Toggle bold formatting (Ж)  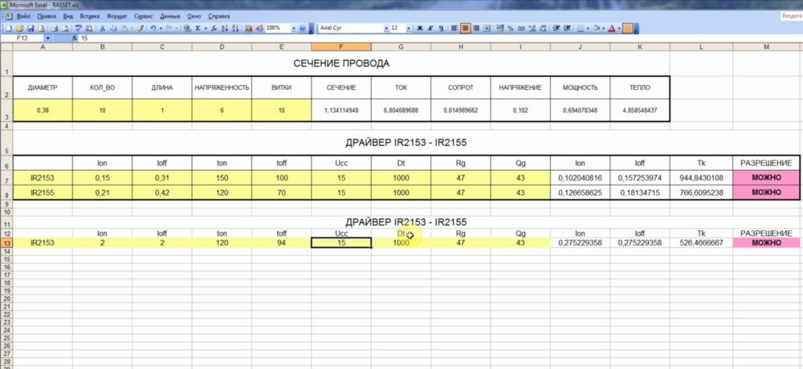tap(419, 28)
